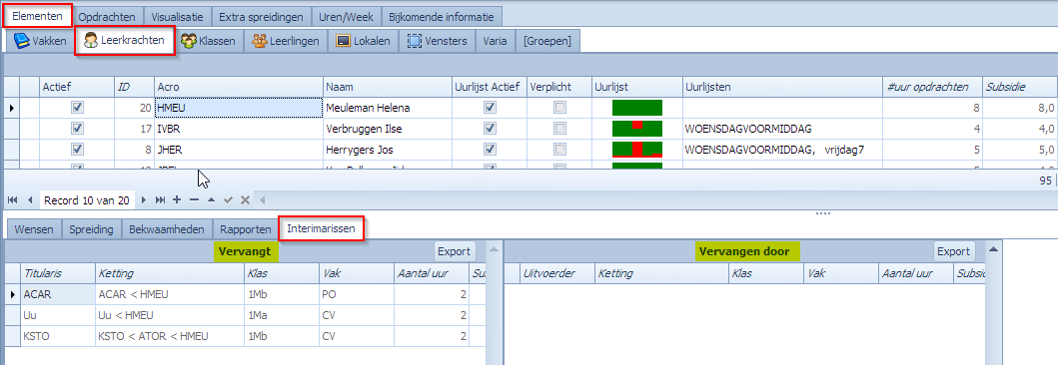Toggle Actief checkbox for IVBR
This screenshot has width=1058, height=365.
[78, 128]
